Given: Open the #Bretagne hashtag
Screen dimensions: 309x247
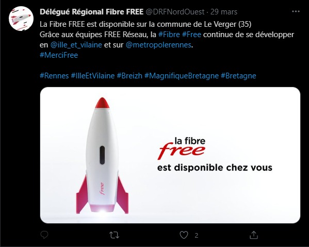Looking at the screenshot, I should pyautogui.click(x=238, y=76).
